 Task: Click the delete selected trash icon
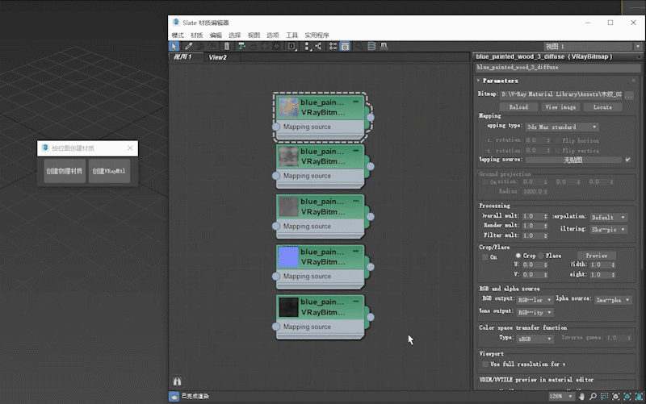[x=227, y=47]
